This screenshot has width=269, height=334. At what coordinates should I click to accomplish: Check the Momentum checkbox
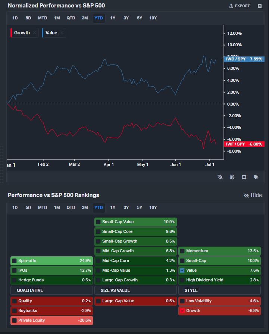[x=182, y=251]
